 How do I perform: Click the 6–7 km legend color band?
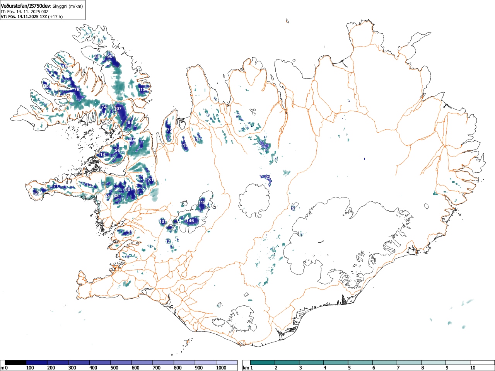384,362
